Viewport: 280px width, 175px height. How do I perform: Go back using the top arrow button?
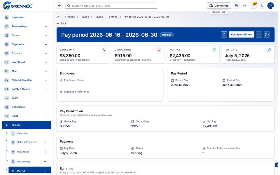59,6
